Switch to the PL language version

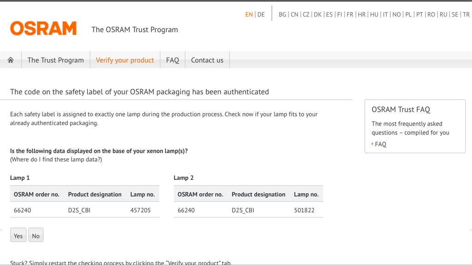[408, 14]
